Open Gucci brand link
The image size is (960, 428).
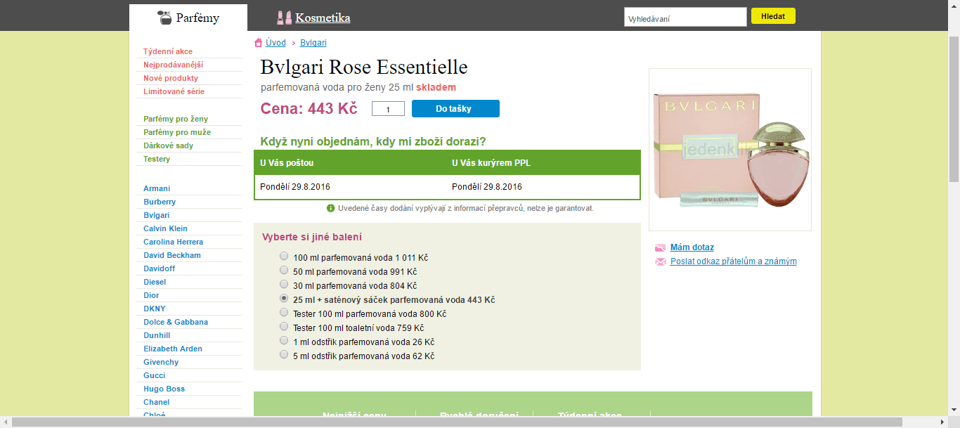pyautogui.click(x=155, y=375)
